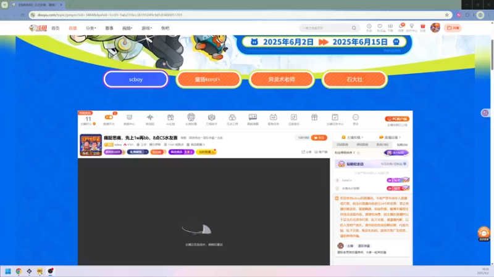Open 鱼吧 in the top navigation
This screenshot has width=494, height=277.
click(x=165, y=28)
